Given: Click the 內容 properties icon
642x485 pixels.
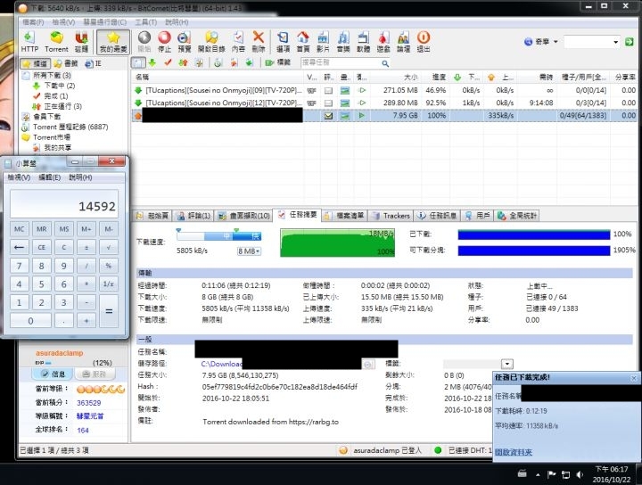Looking at the screenshot, I should pyautogui.click(x=238, y=41).
